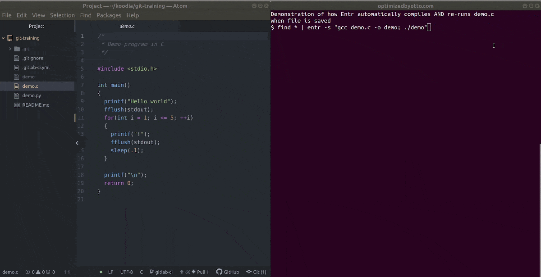Open linter errors count in status bar
Image resolution: width=541 pixels, height=277 pixels.
(x=30, y=272)
